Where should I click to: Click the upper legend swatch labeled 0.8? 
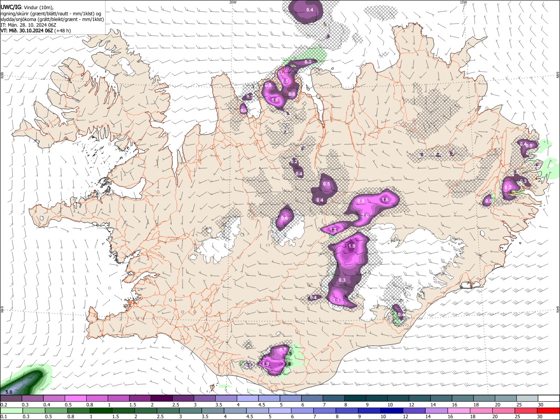tap(97, 399)
